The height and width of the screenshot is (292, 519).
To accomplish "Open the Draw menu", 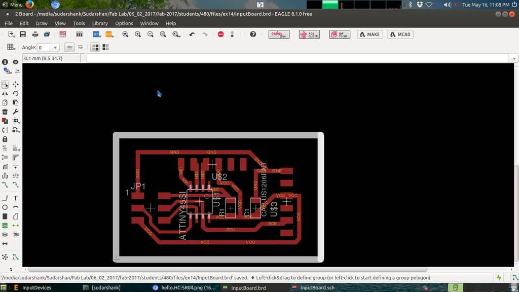I will [42, 23].
